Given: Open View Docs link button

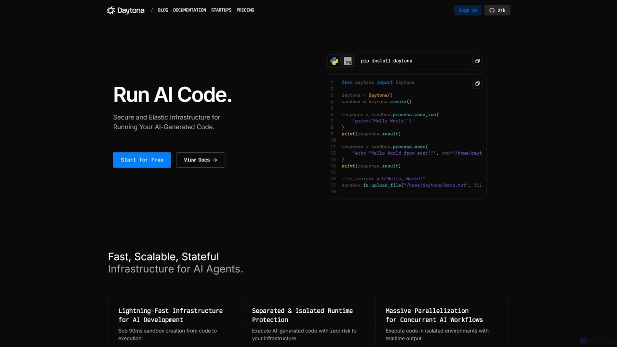Looking at the screenshot, I should (x=201, y=160).
